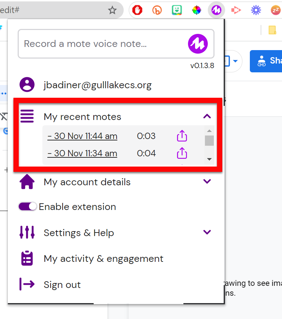Click the recent motes scrollbar up arrow
The image size is (282, 319).
[x=209, y=131]
